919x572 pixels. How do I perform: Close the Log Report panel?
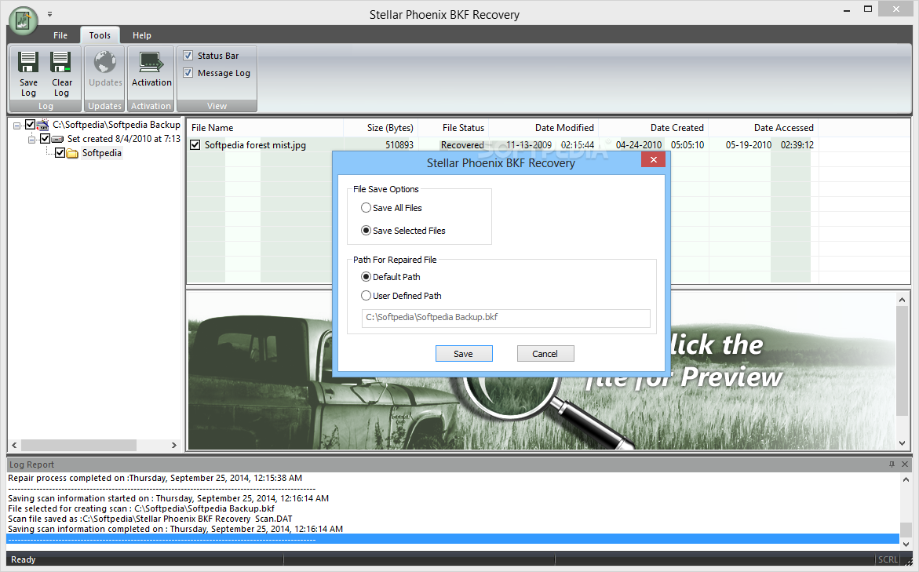[905, 465]
